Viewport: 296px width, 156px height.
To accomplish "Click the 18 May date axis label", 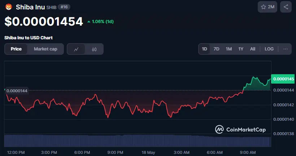I will tap(148, 152).
